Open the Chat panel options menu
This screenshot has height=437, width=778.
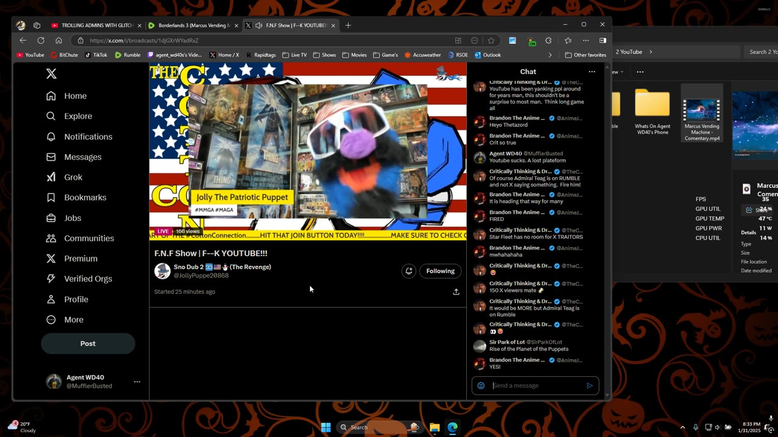[592, 72]
